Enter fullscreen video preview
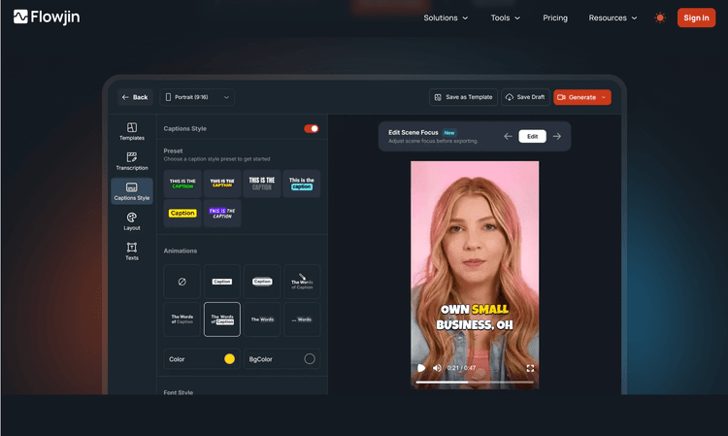Image resolution: width=728 pixels, height=436 pixels. pyautogui.click(x=530, y=368)
